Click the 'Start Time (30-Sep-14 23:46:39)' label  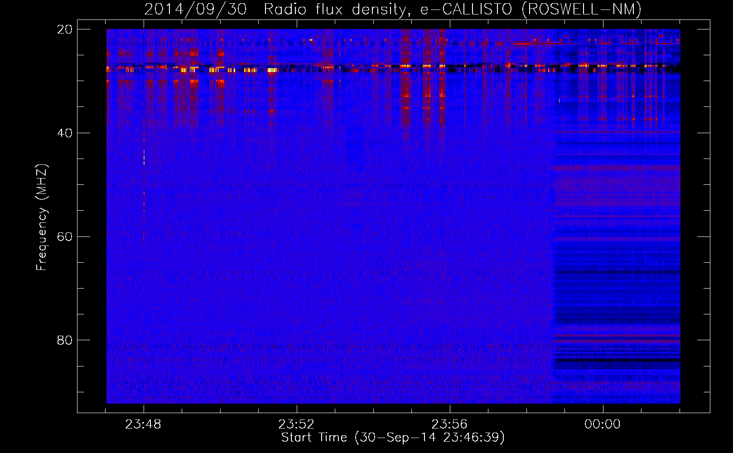pos(393,438)
